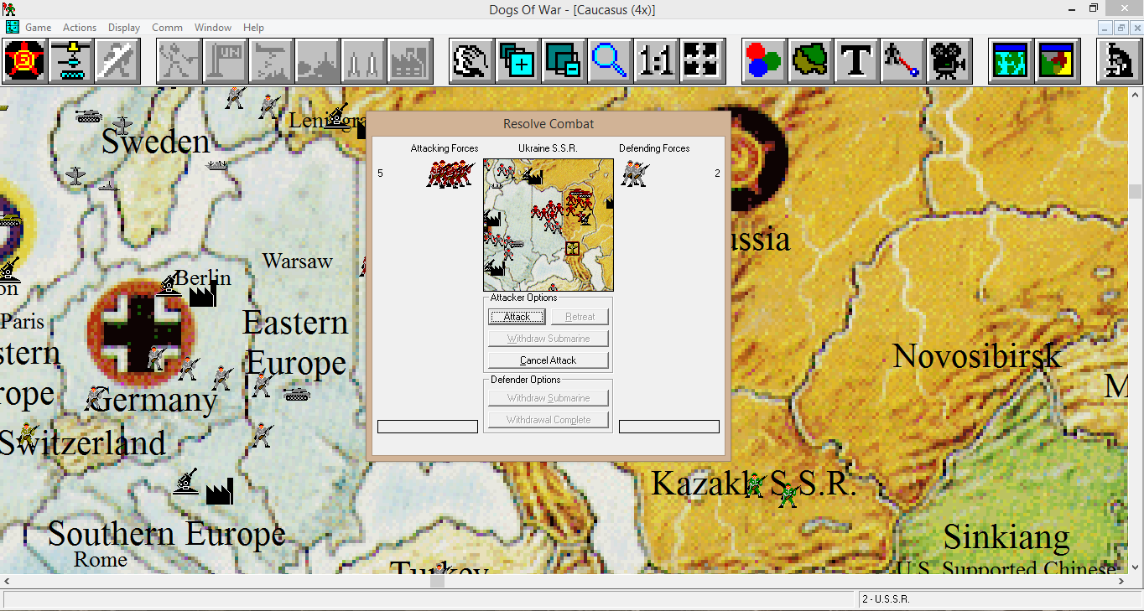Image resolution: width=1144 pixels, height=611 pixels.
Task: Open the Help menu
Action: pyautogui.click(x=253, y=28)
